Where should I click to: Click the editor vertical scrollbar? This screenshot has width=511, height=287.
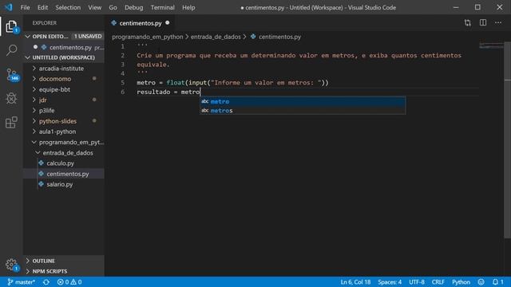click(508, 140)
